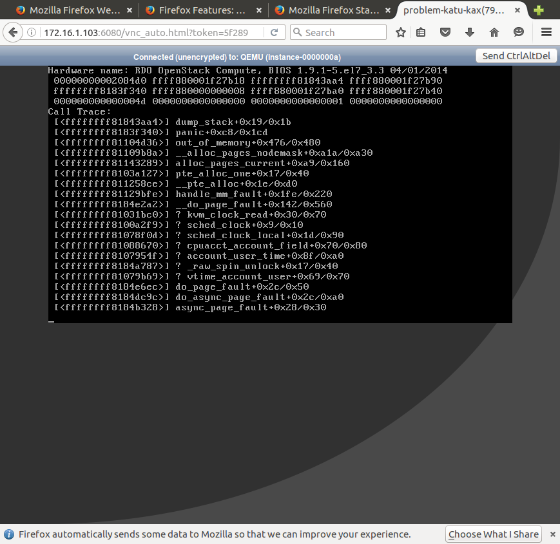Save page to Pocket icon
Image resolution: width=560 pixels, height=544 pixels.
coord(445,32)
